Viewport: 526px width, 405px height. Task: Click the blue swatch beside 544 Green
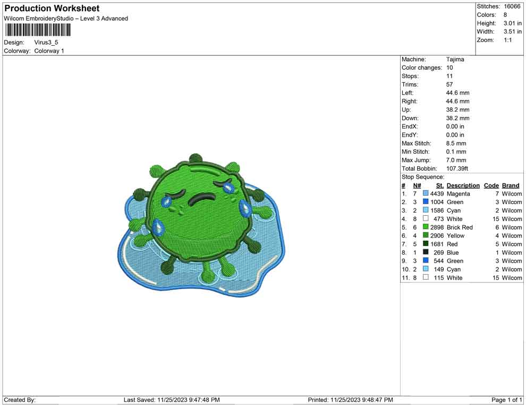click(x=426, y=260)
